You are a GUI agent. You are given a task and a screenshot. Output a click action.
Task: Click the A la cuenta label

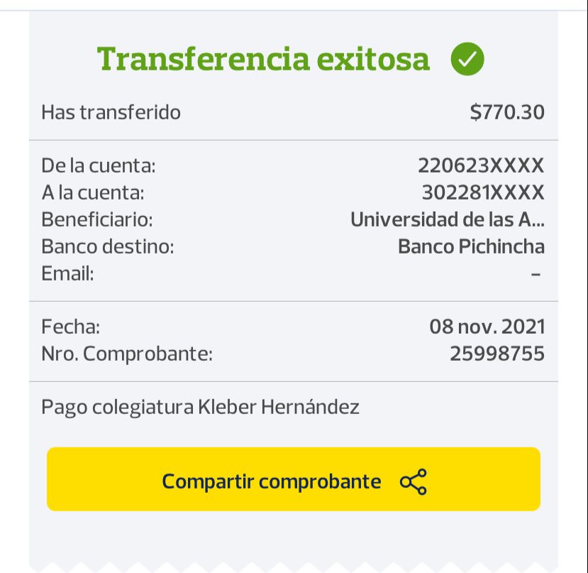(x=93, y=192)
